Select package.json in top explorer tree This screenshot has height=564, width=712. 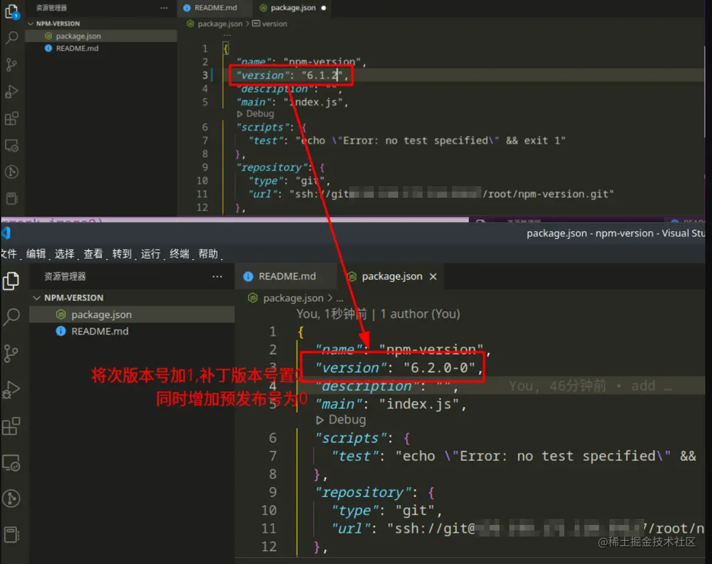[100, 36]
